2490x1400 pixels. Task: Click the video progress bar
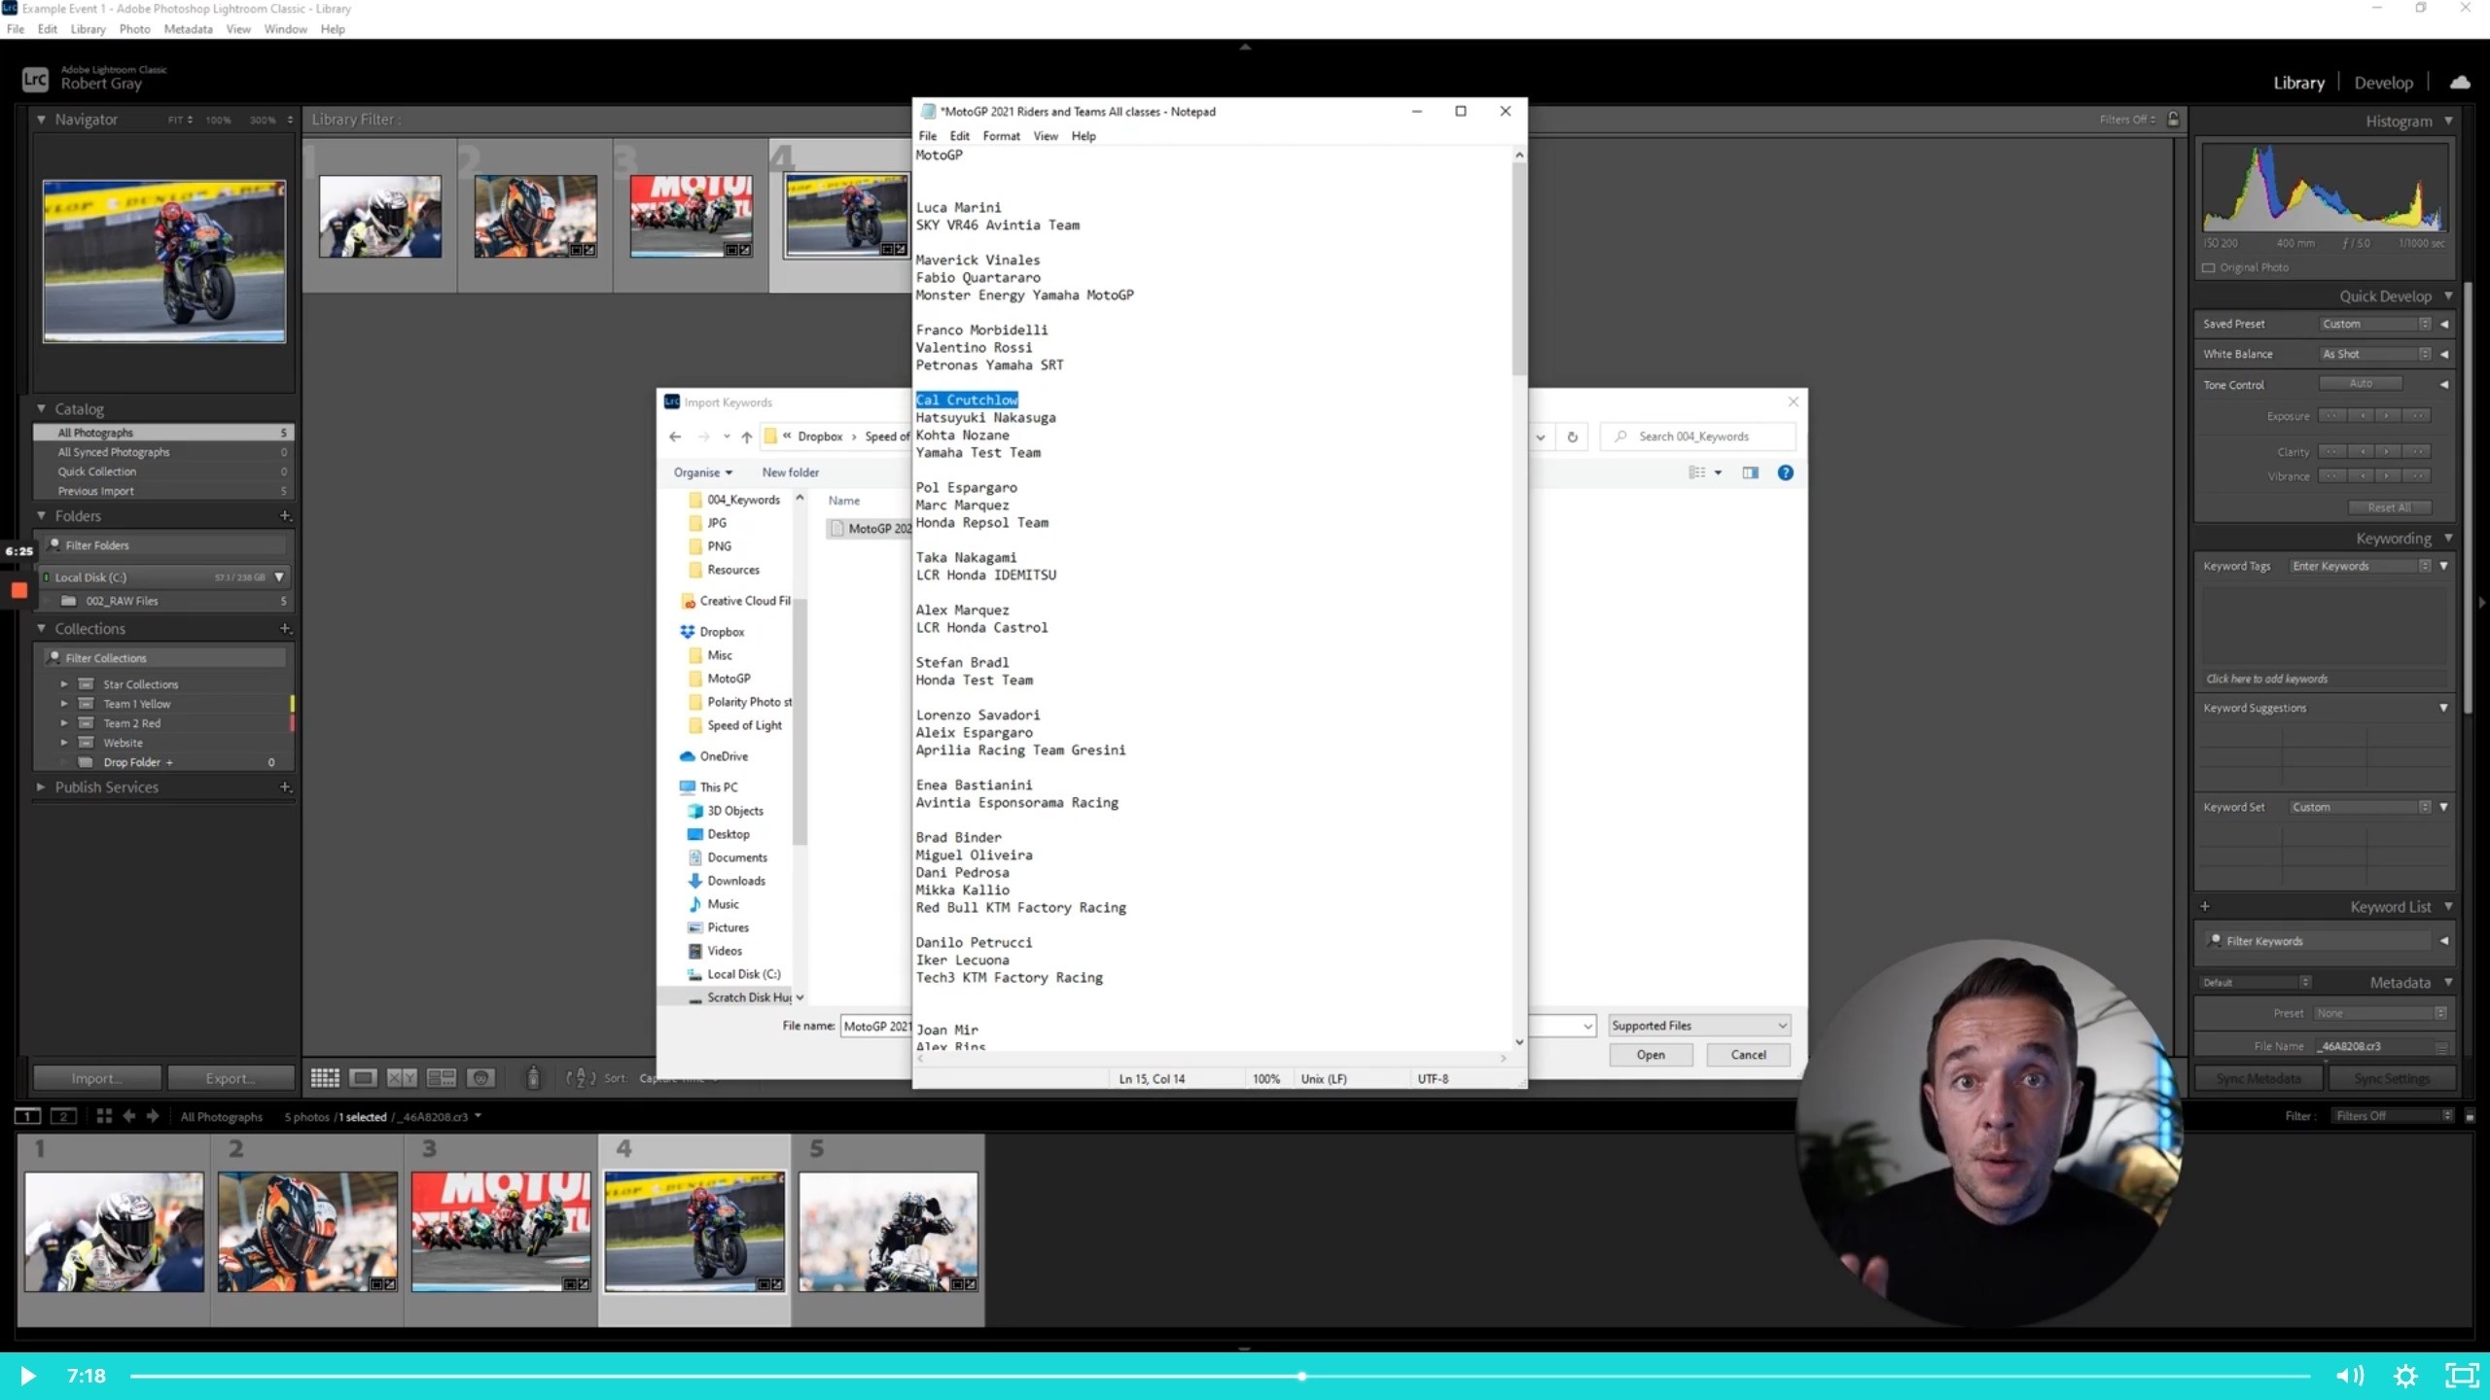[1220, 1376]
